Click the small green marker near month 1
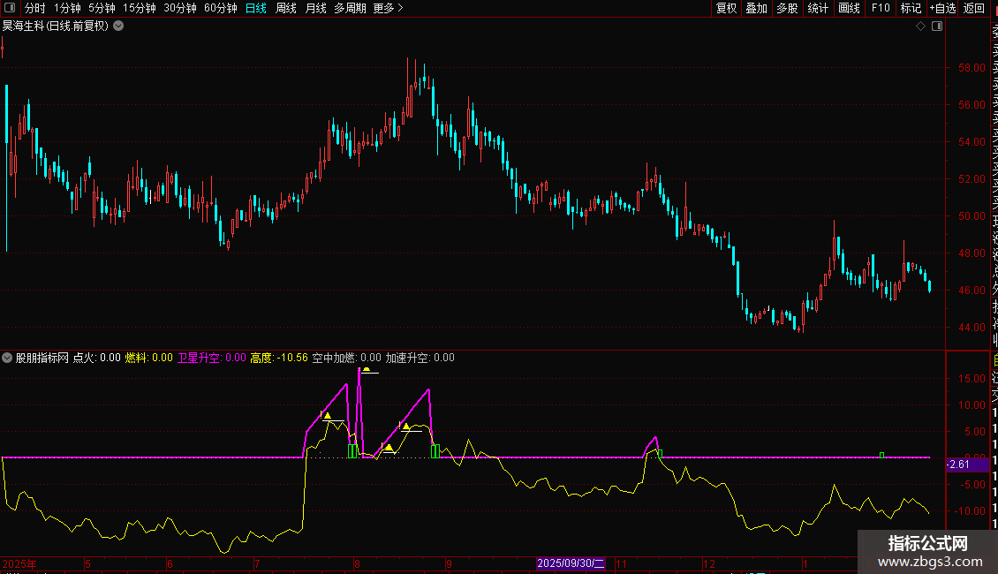Image resolution: width=998 pixels, height=574 pixels. pyautogui.click(x=881, y=455)
